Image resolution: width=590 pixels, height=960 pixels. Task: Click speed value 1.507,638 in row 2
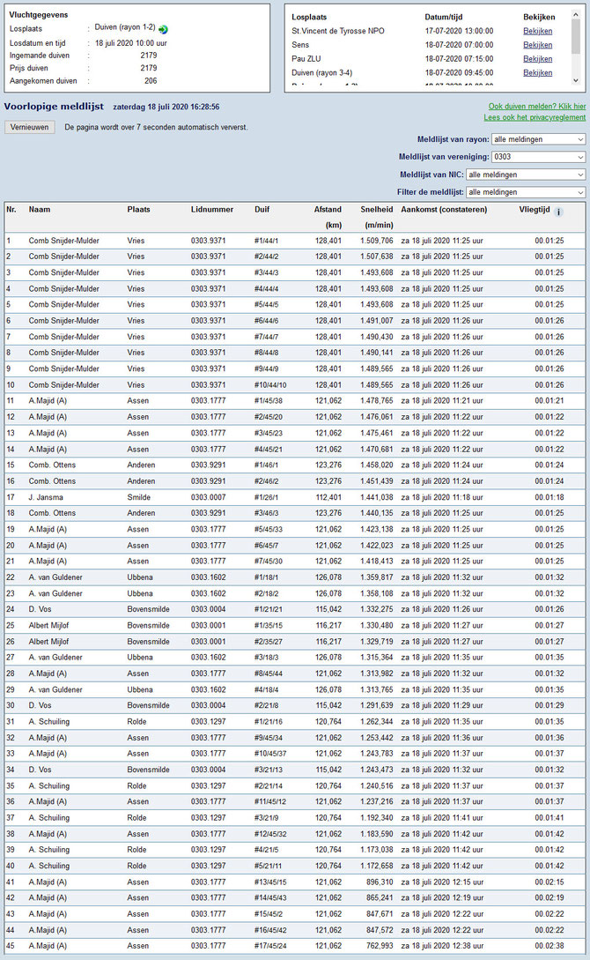[x=377, y=257]
